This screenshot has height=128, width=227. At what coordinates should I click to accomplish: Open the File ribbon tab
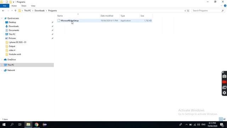pos(5,6)
